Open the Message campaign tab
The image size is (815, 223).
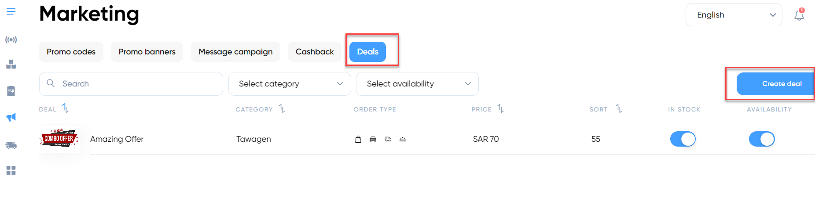235,52
